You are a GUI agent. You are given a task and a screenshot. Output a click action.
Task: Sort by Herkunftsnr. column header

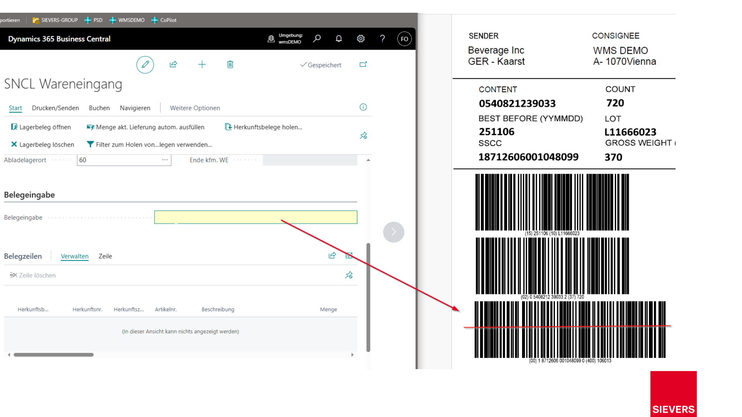click(x=87, y=309)
